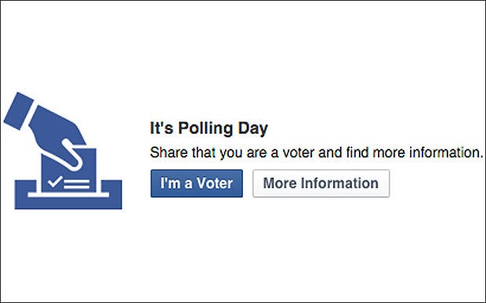Screen dimensions: 486x303
Task: Click the "I'm a Voter" button
Action: point(197,183)
